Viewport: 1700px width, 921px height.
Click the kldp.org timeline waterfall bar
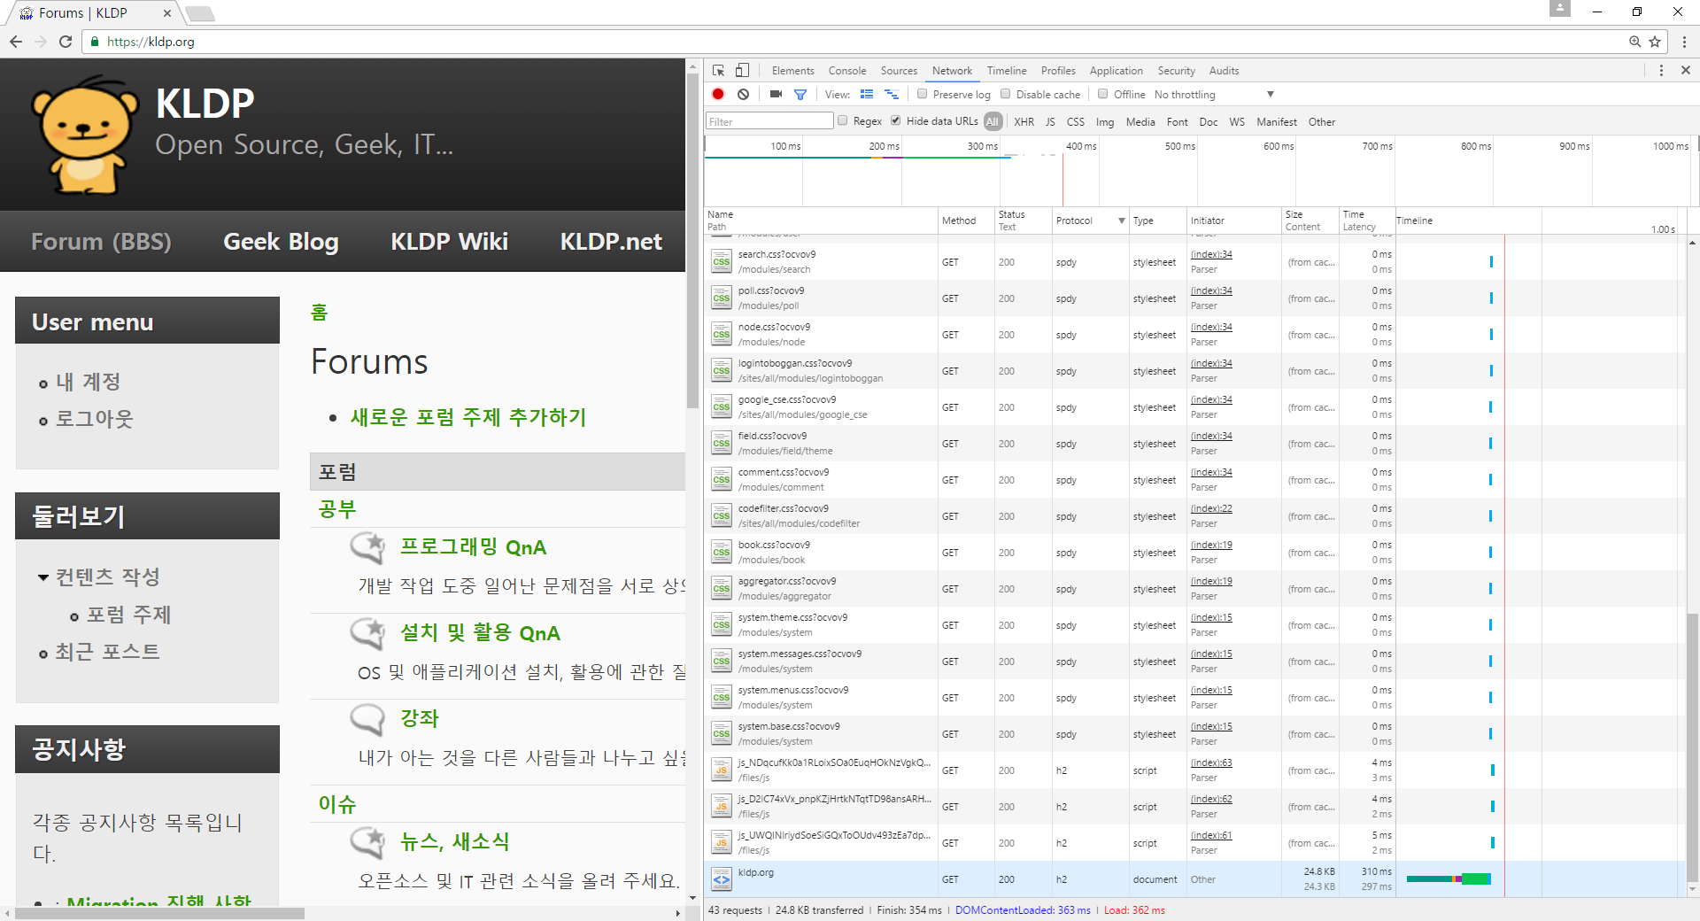point(1447,878)
